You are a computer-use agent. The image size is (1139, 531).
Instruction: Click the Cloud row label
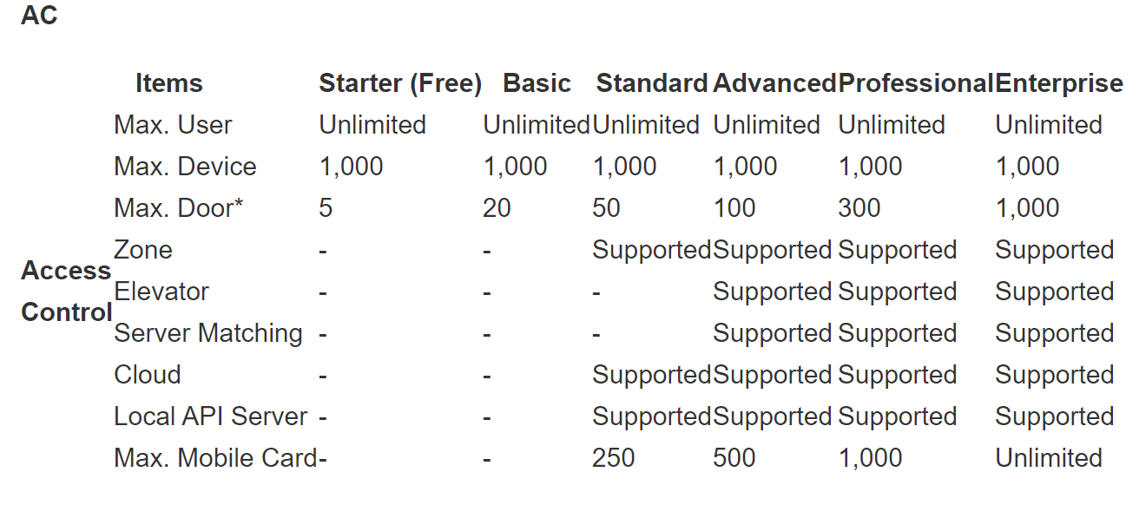(148, 375)
